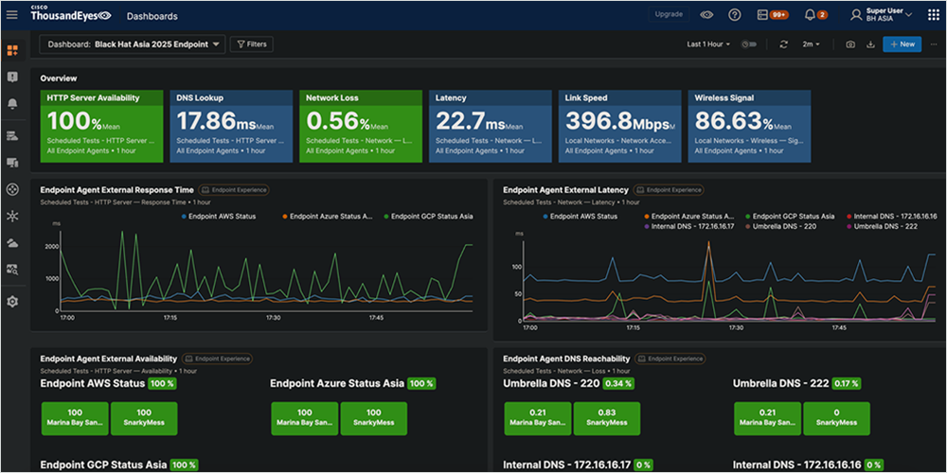The height and width of the screenshot is (473, 947).
Task: Toggle the eye view icon in header
Action: pyautogui.click(x=707, y=15)
